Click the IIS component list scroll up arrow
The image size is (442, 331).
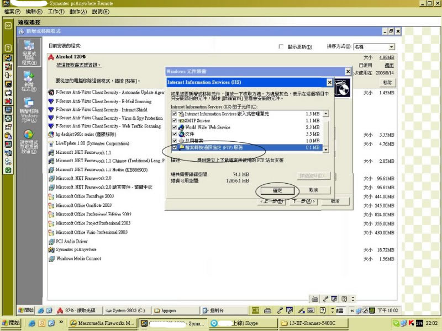click(325, 114)
